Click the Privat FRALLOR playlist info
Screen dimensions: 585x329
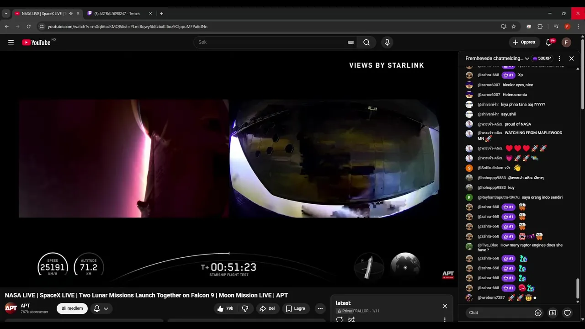point(358,311)
